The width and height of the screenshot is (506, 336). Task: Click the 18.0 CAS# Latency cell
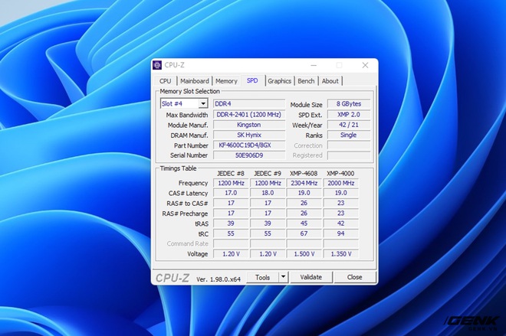pos(268,193)
